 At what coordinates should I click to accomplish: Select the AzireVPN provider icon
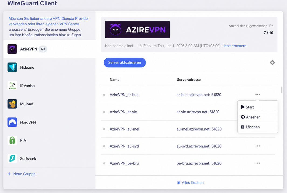click(12, 49)
